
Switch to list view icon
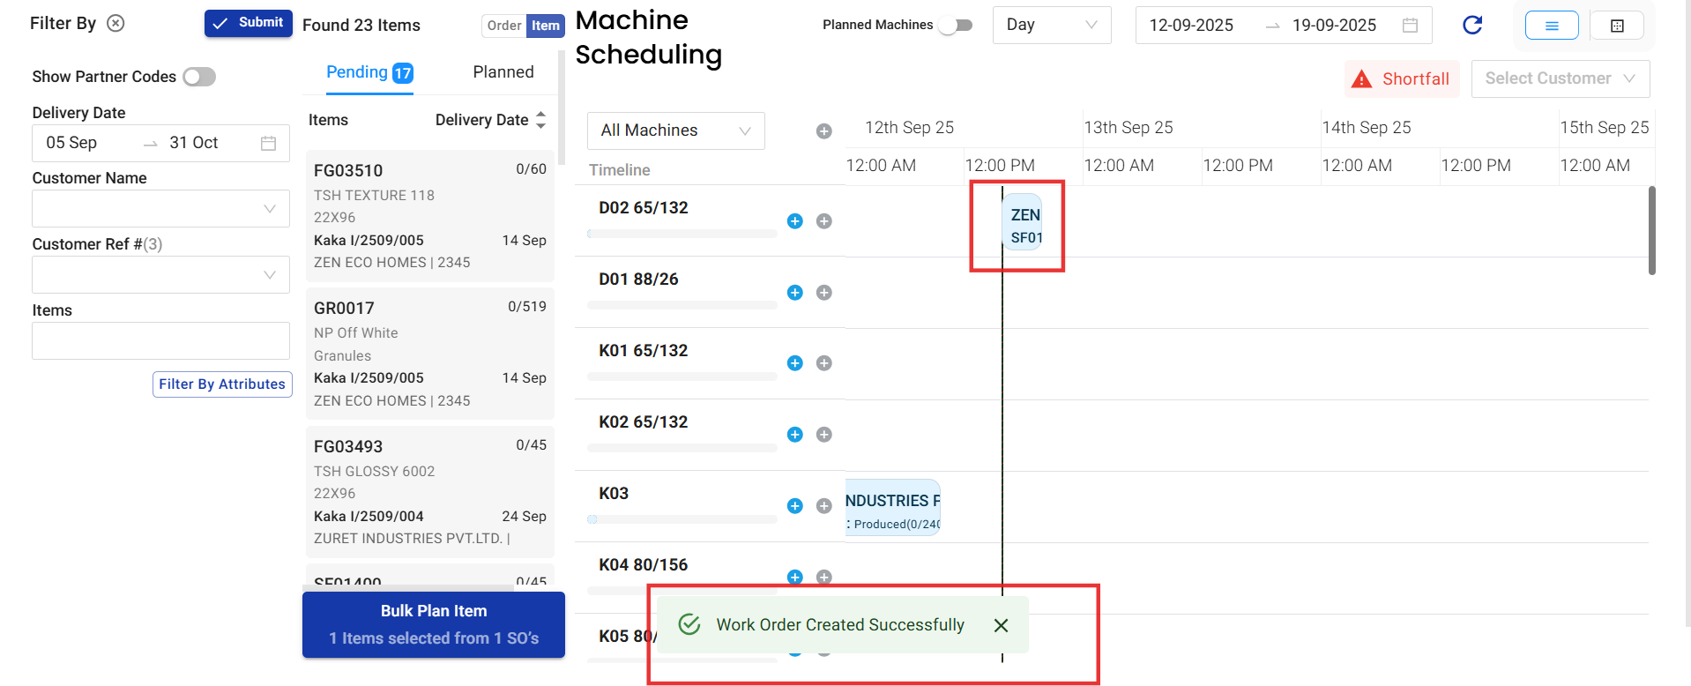coord(1552,26)
